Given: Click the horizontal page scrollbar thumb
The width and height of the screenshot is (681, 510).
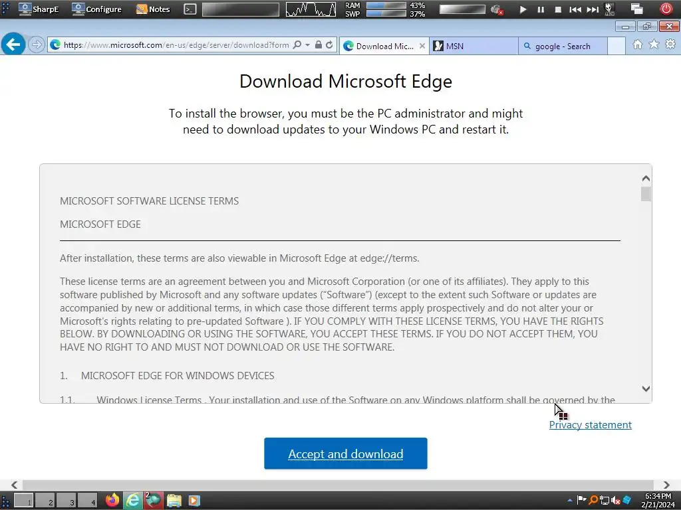Looking at the screenshot, I should (x=338, y=485).
